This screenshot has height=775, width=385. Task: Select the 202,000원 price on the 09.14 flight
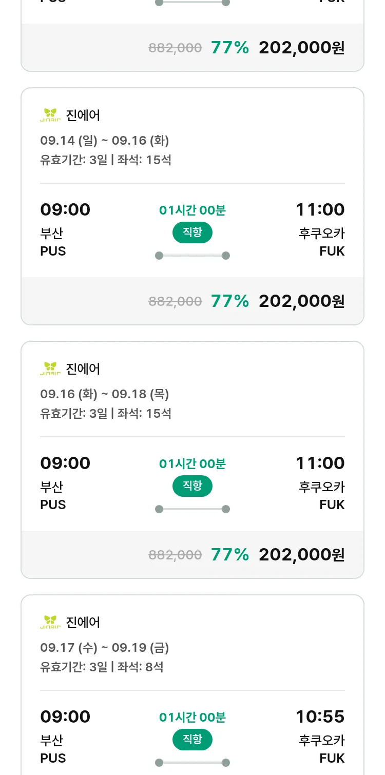point(301,301)
